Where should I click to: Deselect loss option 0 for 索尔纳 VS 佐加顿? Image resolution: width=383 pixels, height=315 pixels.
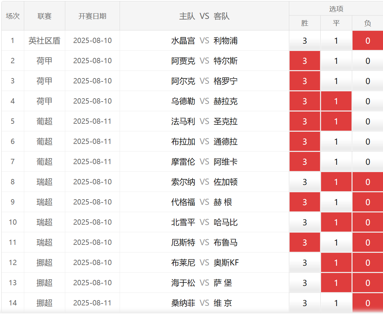[368, 182]
